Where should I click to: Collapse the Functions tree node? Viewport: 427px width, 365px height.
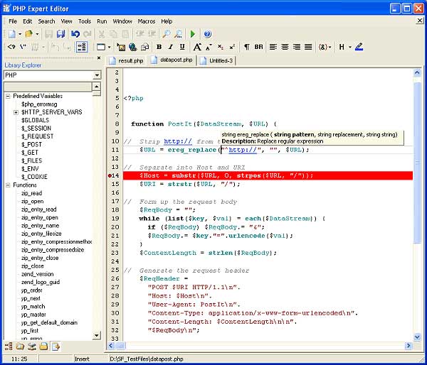coord(8,185)
